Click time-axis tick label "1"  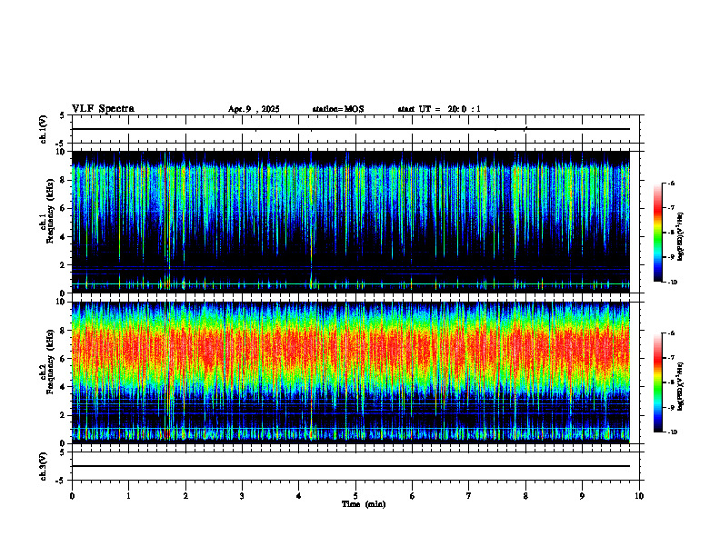tap(128, 496)
